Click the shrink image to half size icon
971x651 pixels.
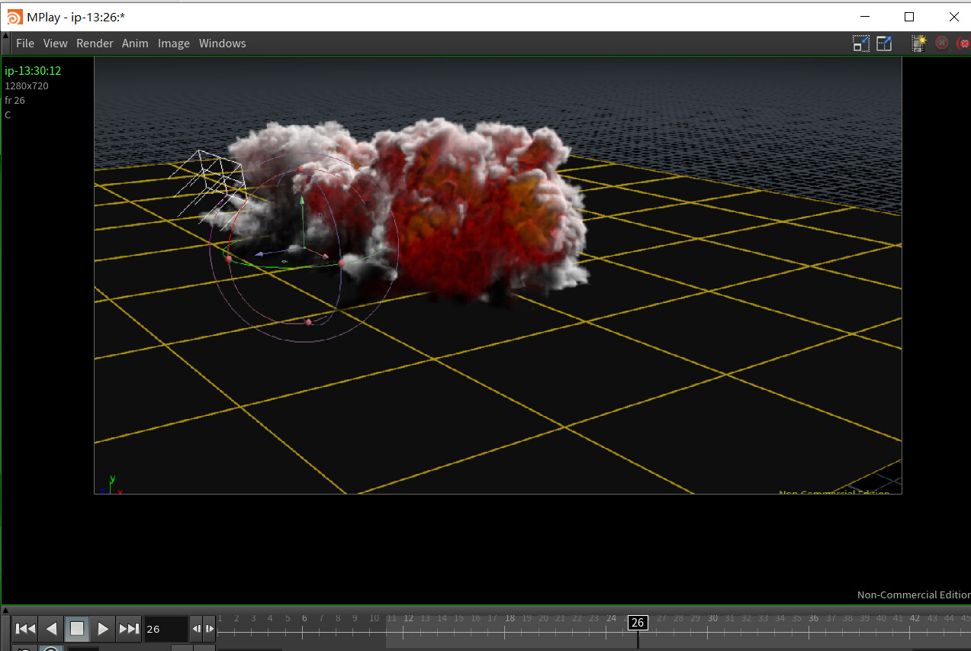coord(860,44)
